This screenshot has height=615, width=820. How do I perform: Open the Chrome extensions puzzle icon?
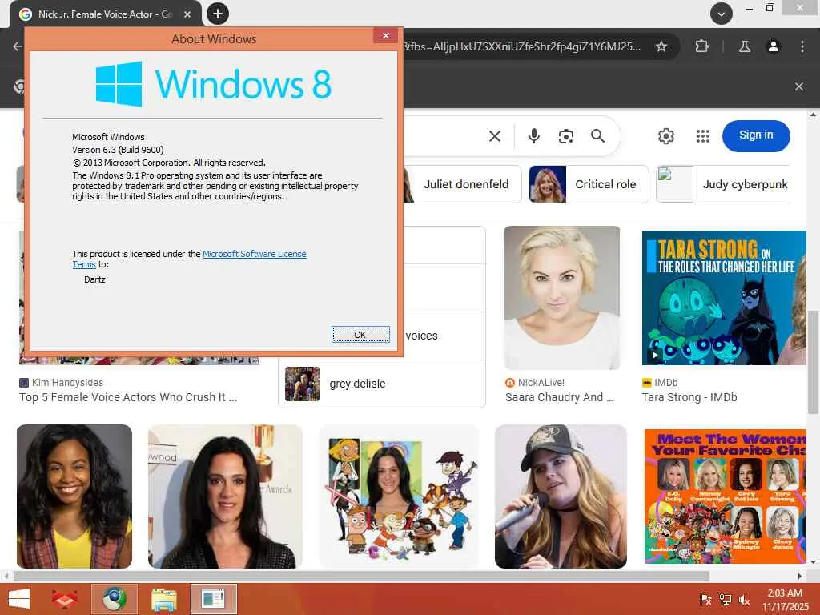pos(701,46)
